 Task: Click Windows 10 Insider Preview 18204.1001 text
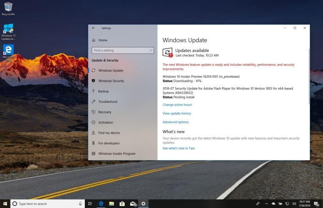[201, 77]
